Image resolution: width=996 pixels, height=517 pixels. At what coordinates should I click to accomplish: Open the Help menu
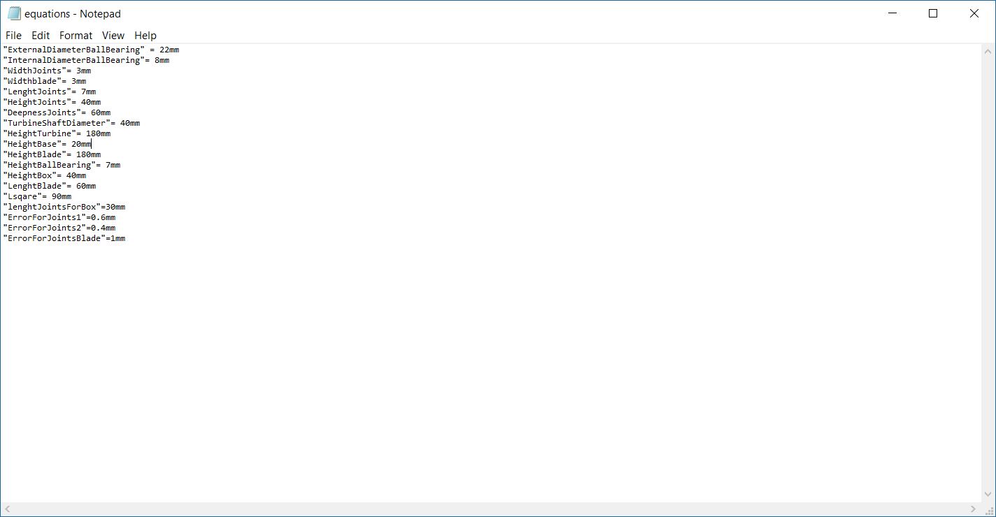click(145, 36)
